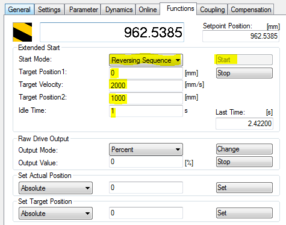Open the Coupling tab
This screenshot has height=225, width=286.
click(213, 10)
